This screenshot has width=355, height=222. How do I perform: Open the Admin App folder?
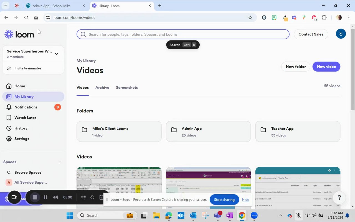208,132
